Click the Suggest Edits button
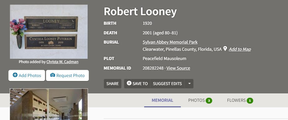 point(167,84)
